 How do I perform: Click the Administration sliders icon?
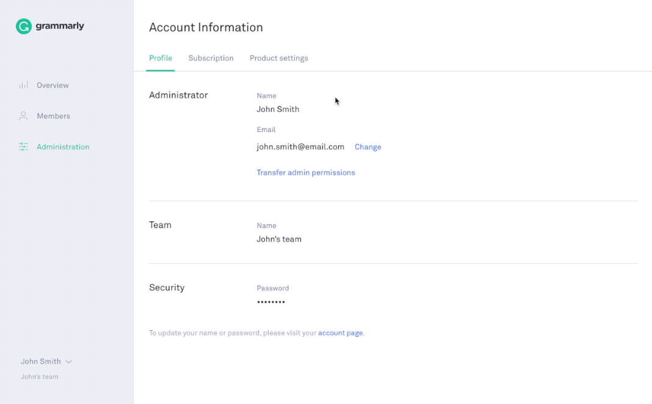[x=24, y=147]
